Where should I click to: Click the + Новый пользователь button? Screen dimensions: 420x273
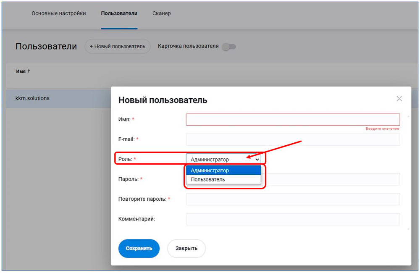pos(118,47)
